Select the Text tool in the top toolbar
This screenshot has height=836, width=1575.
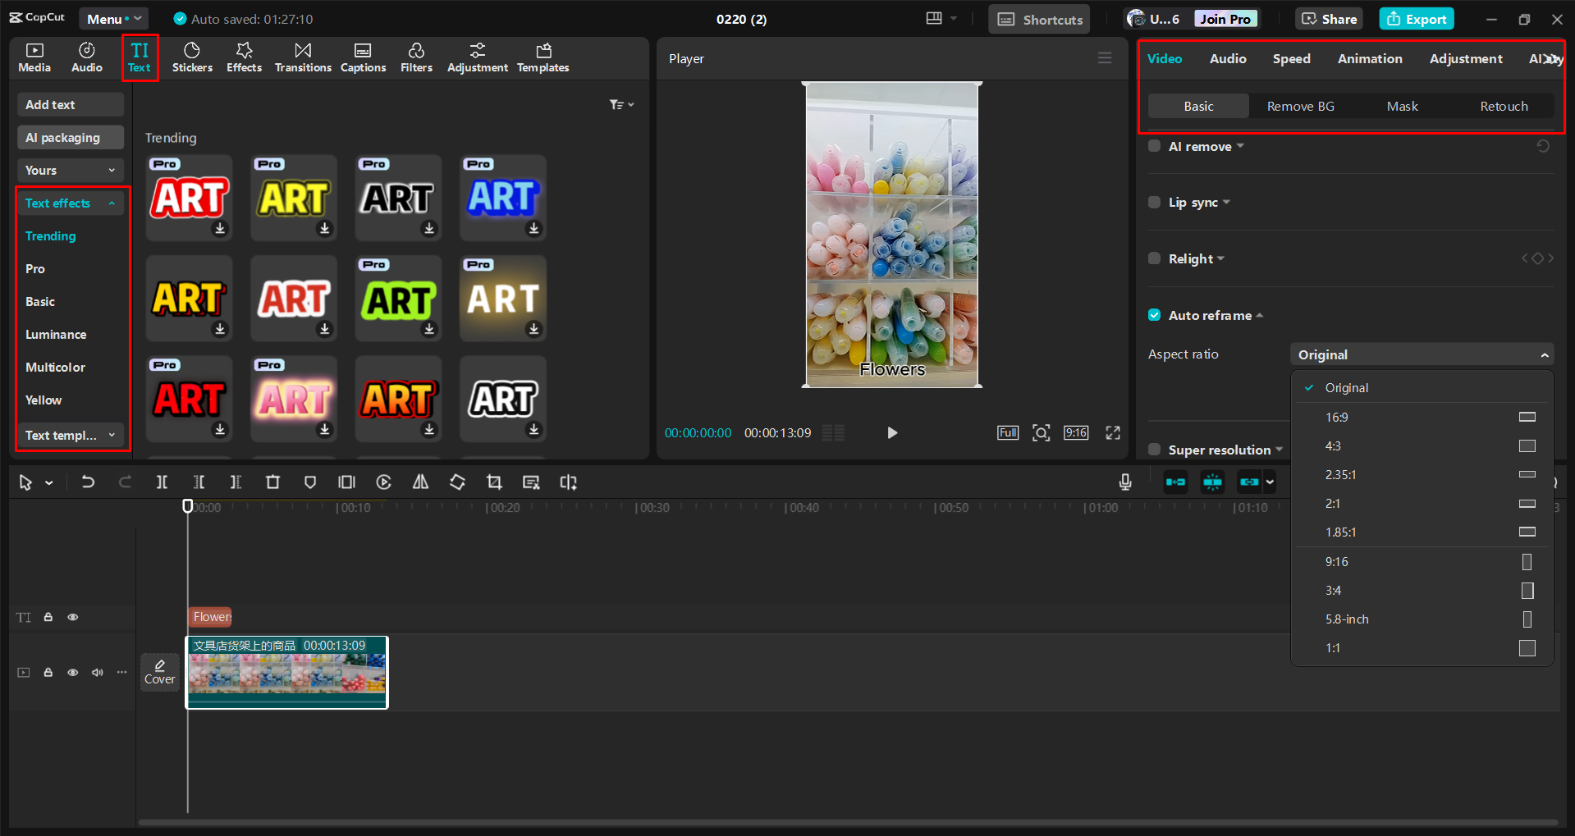point(139,57)
